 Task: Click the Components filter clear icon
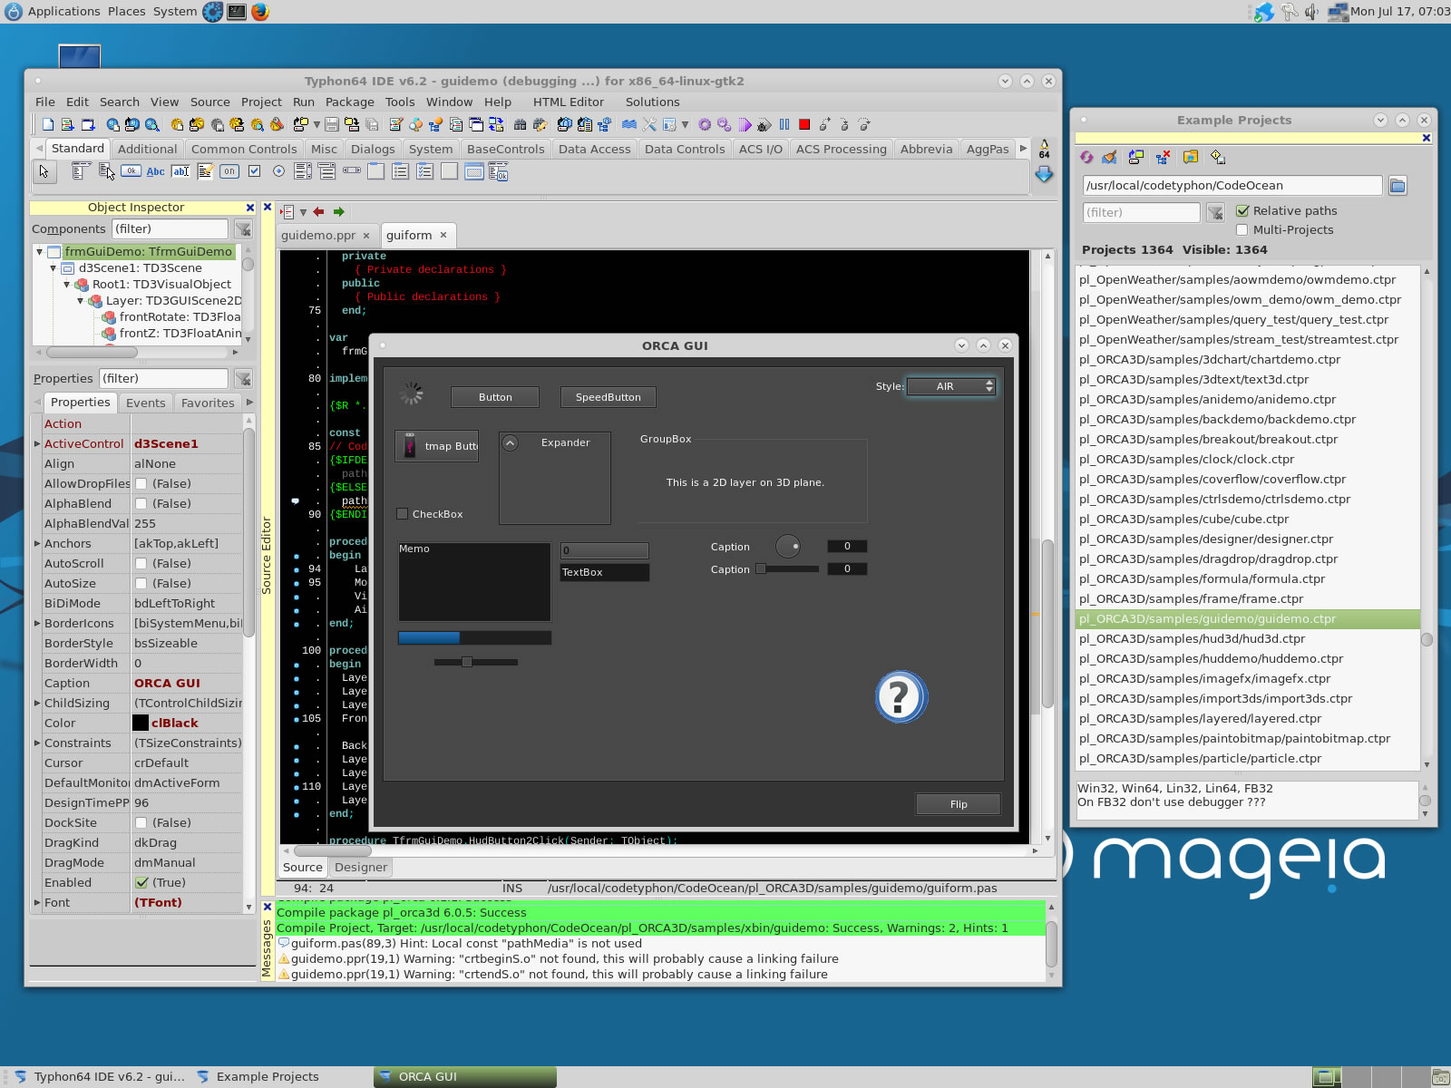[243, 229]
